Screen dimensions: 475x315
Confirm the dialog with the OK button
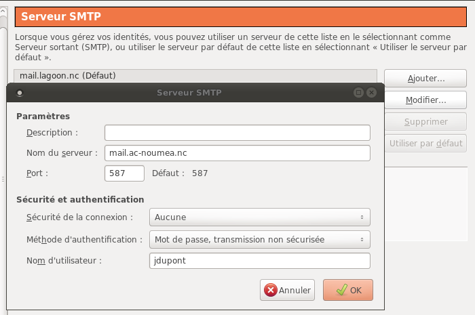click(348, 290)
